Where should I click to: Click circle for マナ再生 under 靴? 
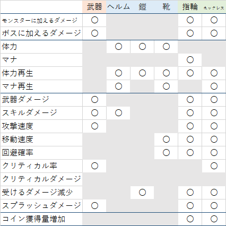(166, 86)
